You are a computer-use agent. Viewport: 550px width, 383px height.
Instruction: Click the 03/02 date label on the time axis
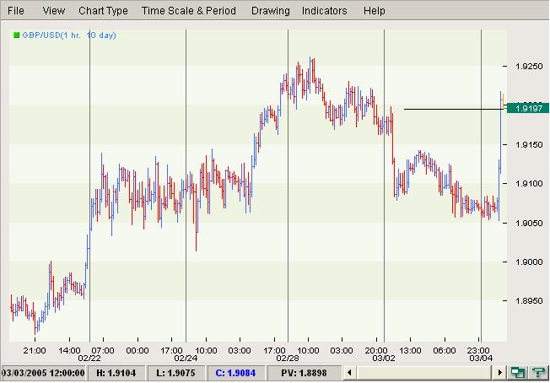384,358
